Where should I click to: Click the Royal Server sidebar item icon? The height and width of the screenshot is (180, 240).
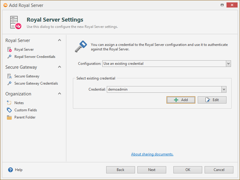pos(10,49)
